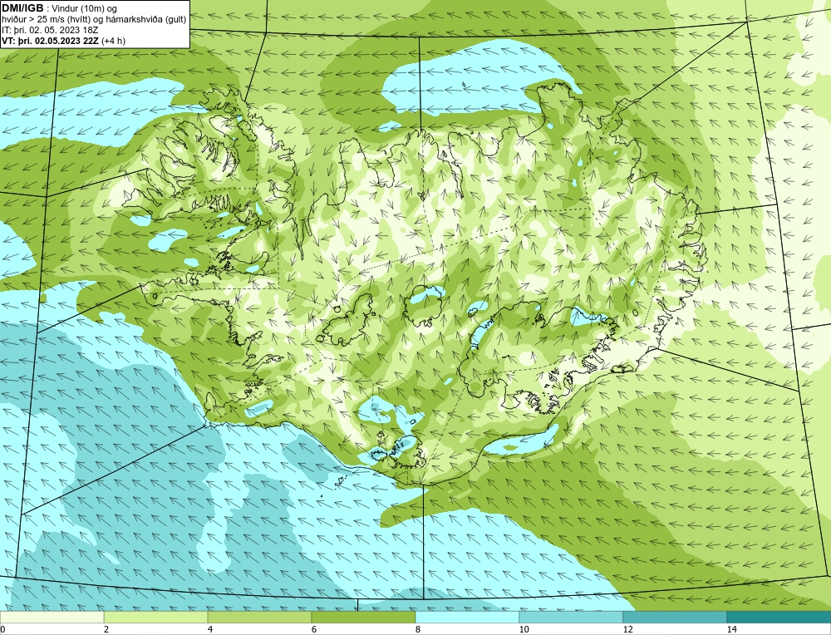The image size is (831, 635).
Task: Click the legend label '4'
Action: (x=210, y=629)
